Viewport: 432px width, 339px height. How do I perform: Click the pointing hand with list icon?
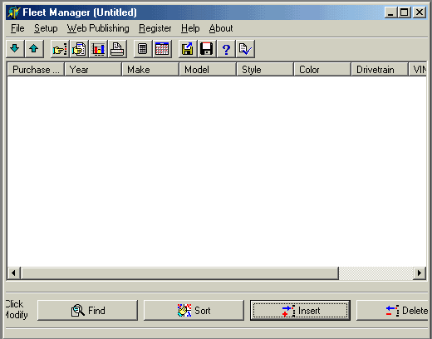[x=60, y=49]
